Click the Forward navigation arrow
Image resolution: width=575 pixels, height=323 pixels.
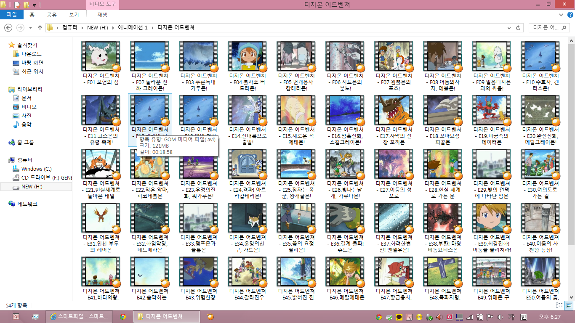(x=20, y=28)
